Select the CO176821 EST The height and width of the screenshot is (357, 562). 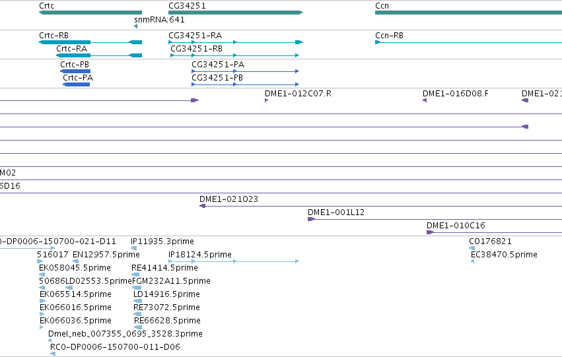click(472, 248)
